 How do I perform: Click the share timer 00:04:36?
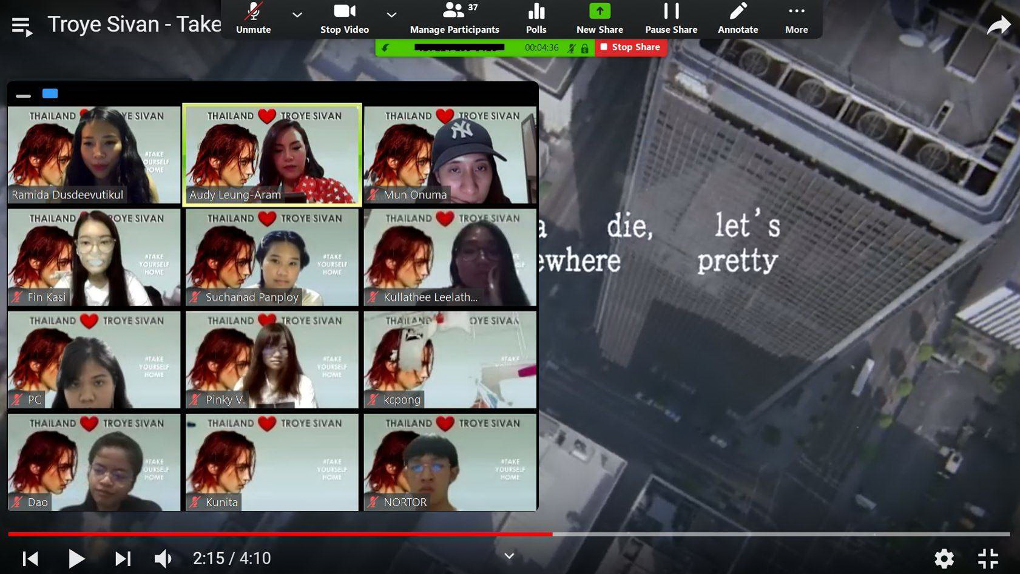(x=541, y=47)
